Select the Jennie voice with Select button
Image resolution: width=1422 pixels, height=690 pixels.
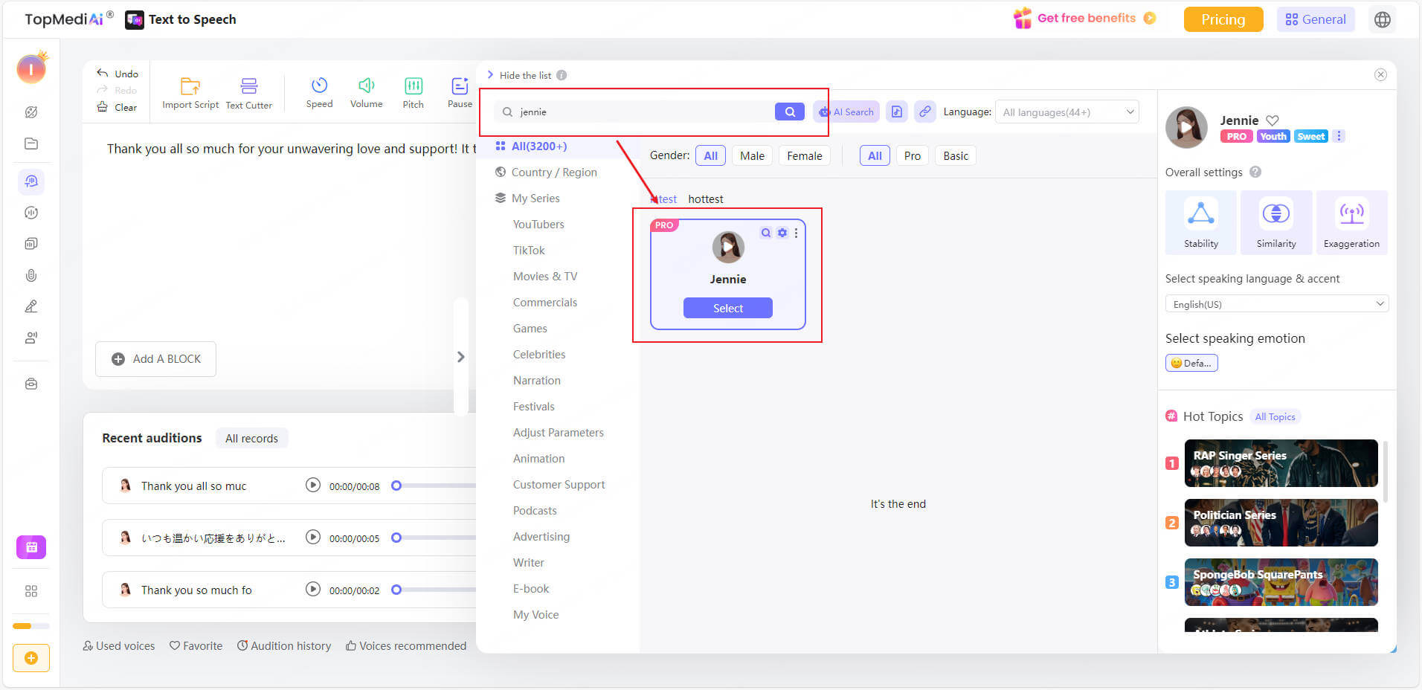coord(727,308)
